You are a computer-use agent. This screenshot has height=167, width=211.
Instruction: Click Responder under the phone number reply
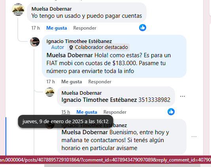(115, 112)
